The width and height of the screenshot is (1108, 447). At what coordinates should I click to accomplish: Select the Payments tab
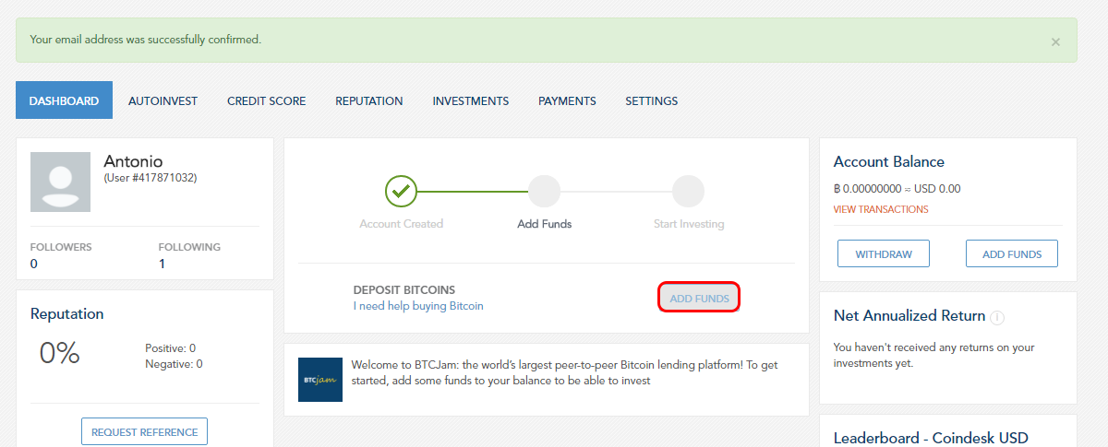tap(567, 100)
